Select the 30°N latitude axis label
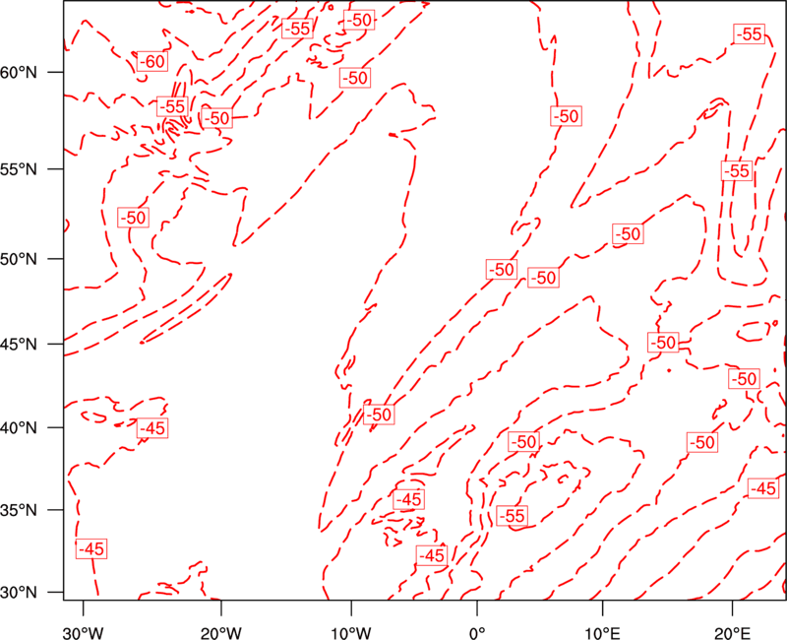The width and height of the screenshot is (787, 640). pos(19,593)
